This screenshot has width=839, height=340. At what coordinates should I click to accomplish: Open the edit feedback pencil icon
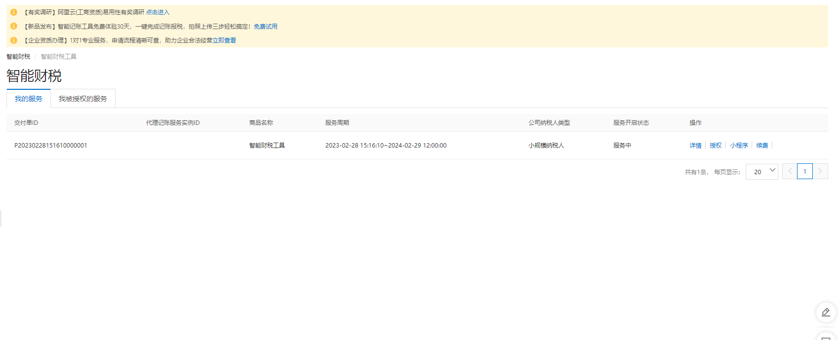click(x=826, y=312)
